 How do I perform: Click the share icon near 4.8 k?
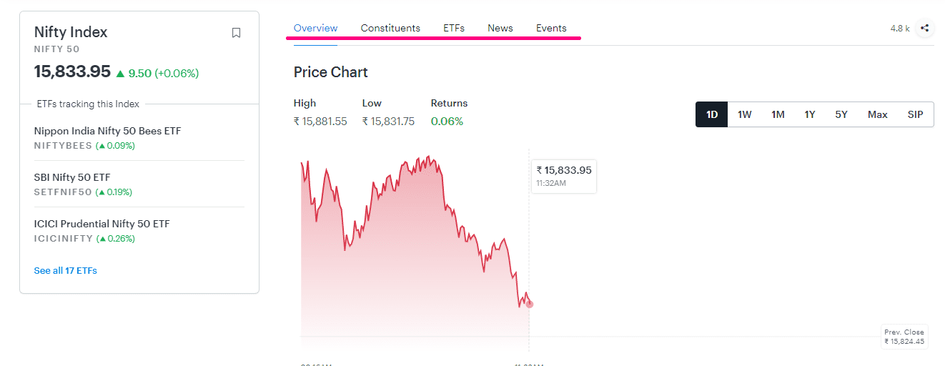tap(925, 29)
